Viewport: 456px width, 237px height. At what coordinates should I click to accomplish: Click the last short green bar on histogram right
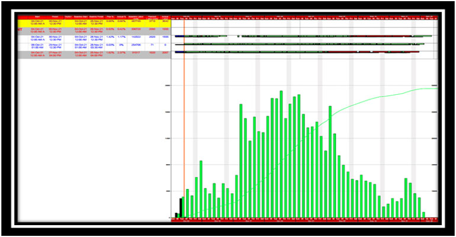(423, 214)
